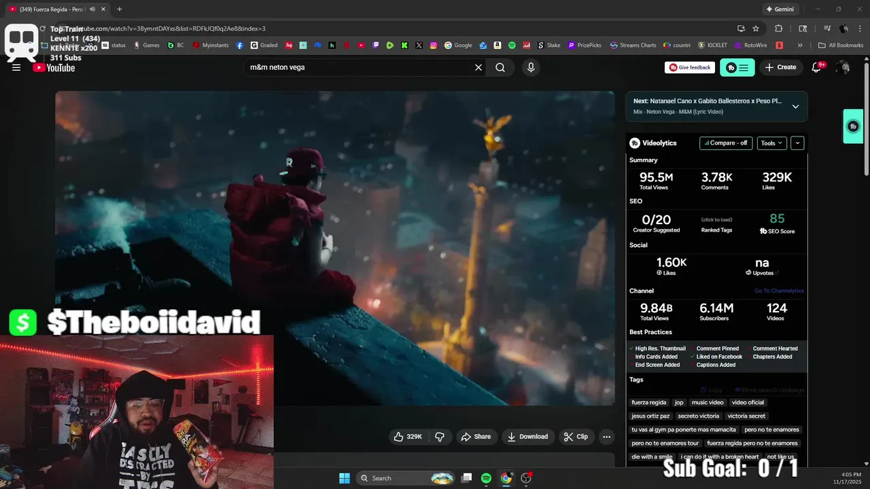Click the video player frame
The height and width of the screenshot is (489, 870).
pos(334,248)
